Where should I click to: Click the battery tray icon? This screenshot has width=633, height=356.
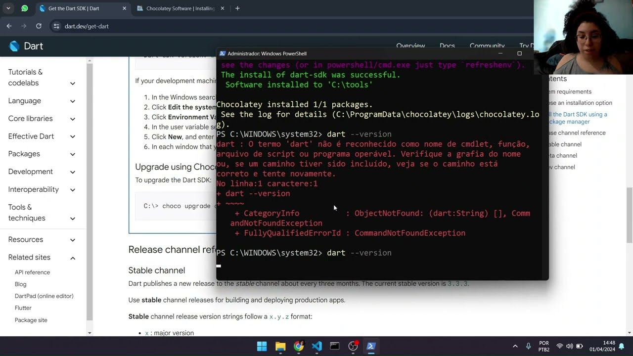pyautogui.click(x=580, y=346)
